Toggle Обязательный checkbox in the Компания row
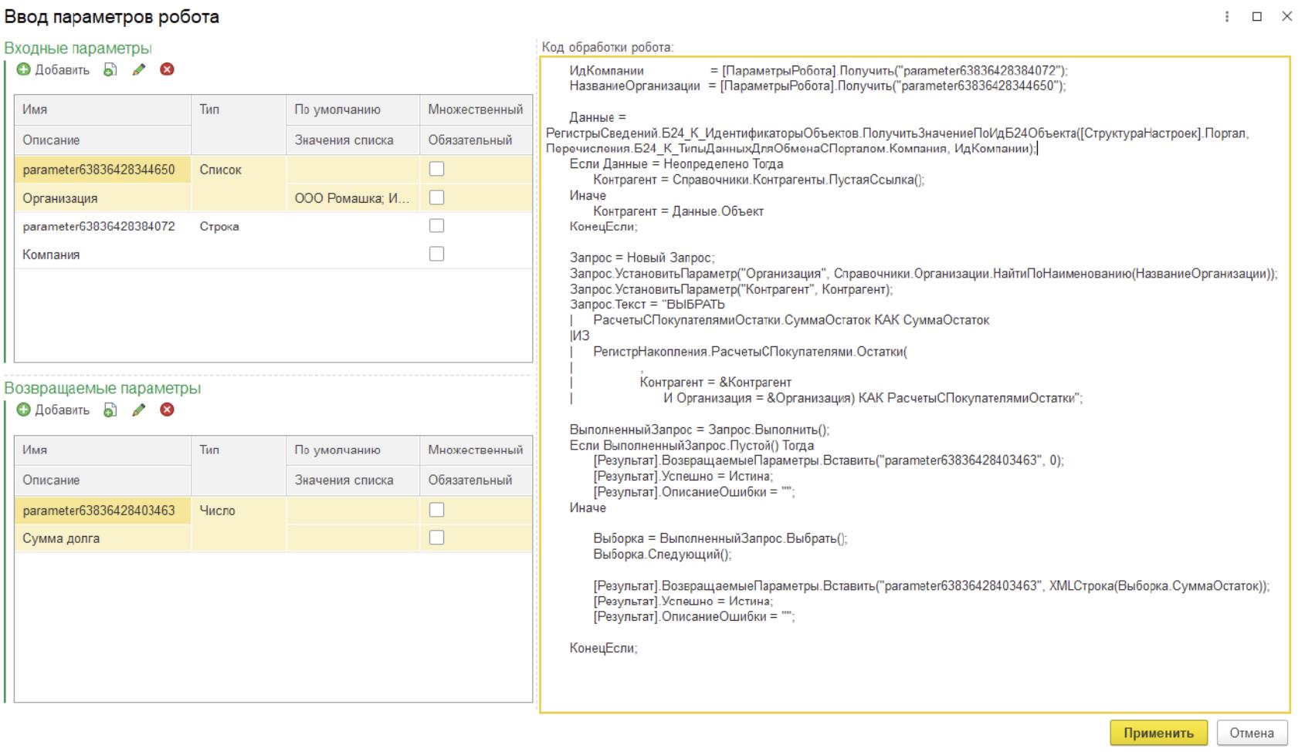1305x752 pixels. 436,254
